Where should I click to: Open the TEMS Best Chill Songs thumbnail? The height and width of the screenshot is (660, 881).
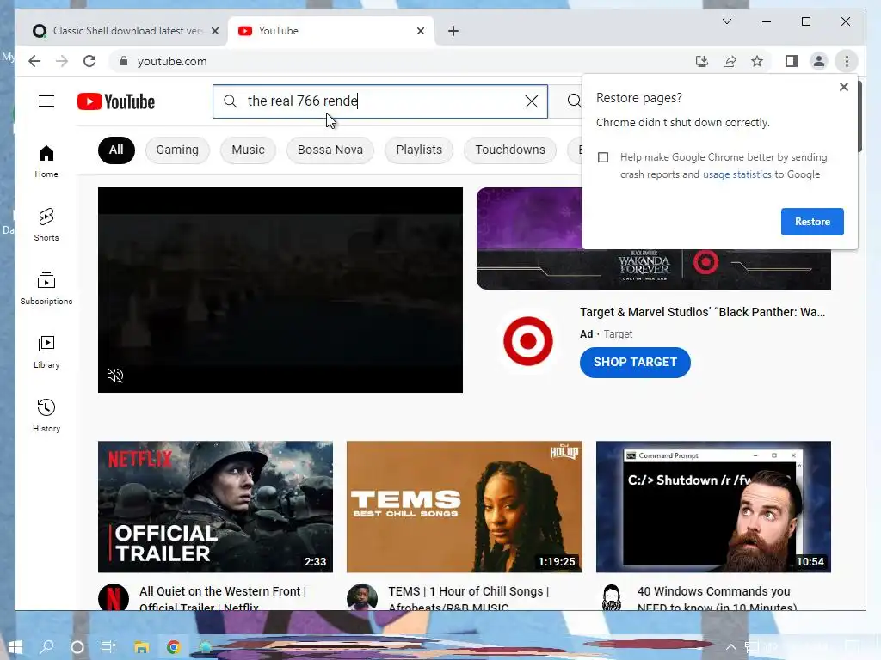pyautogui.click(x=464, y=506)
